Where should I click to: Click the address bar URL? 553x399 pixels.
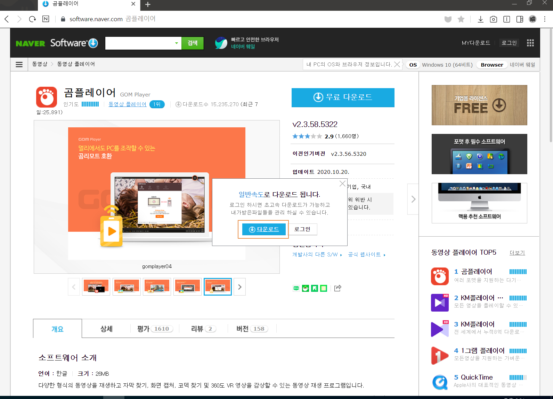[112, 19]
